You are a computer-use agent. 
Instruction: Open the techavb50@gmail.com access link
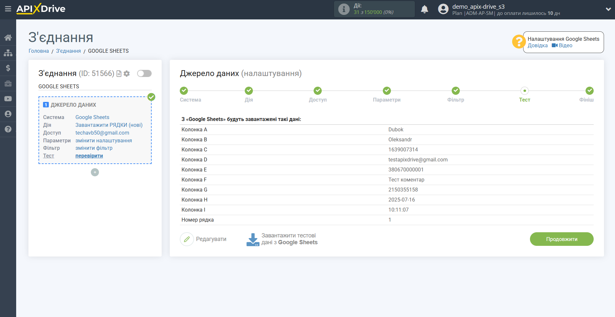(x=102, y=133)
